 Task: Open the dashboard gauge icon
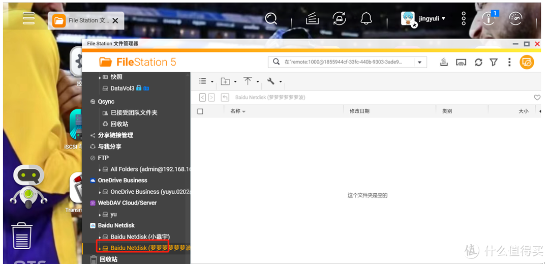515,18
